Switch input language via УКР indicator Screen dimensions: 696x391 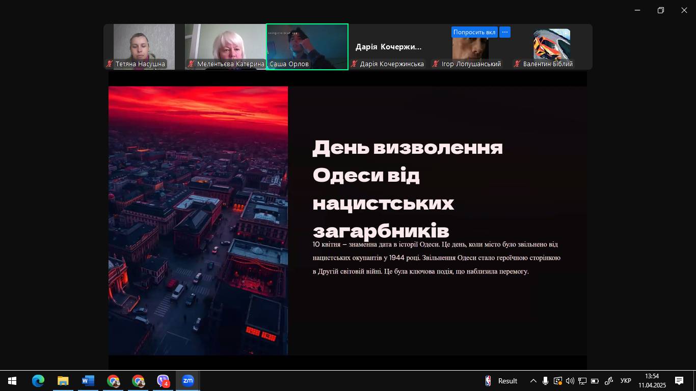[626, 381]
